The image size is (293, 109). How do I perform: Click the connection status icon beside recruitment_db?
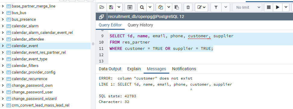click(x=101, y=17)
